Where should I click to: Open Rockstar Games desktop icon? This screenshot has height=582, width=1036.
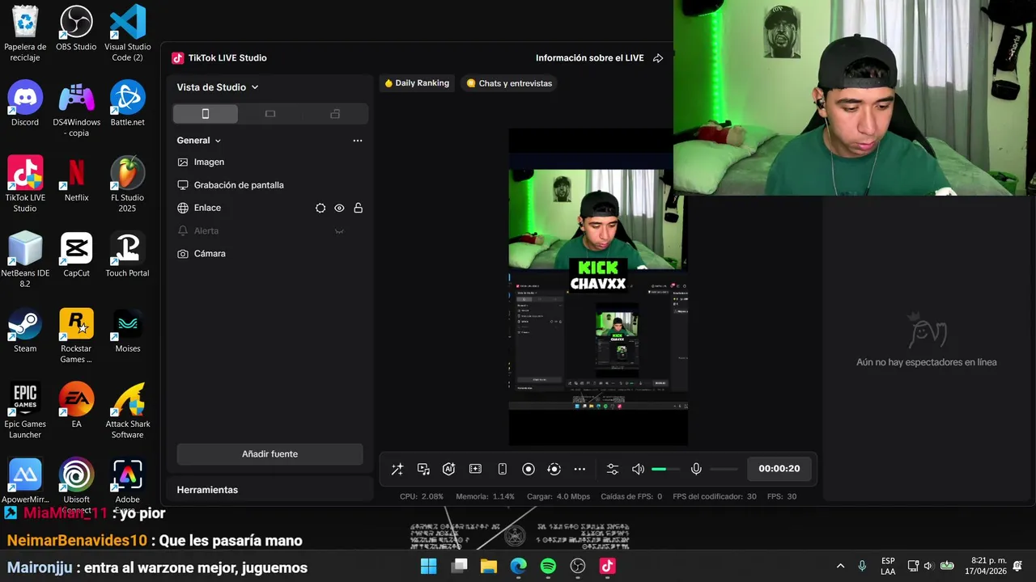(x=76, y=335)
